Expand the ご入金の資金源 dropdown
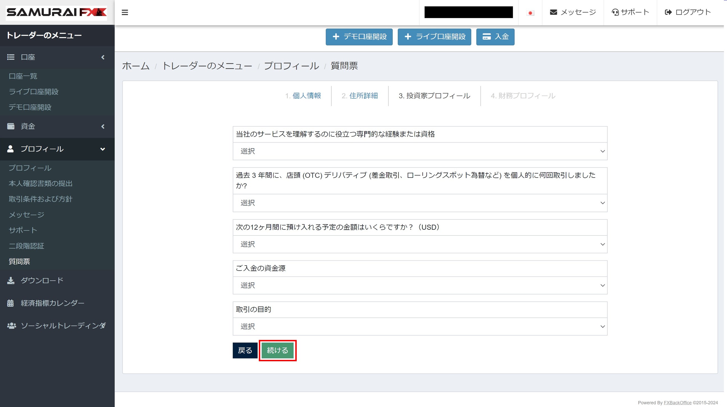The image size is (727, 407). pyautogui.click(x=420, y=285)
